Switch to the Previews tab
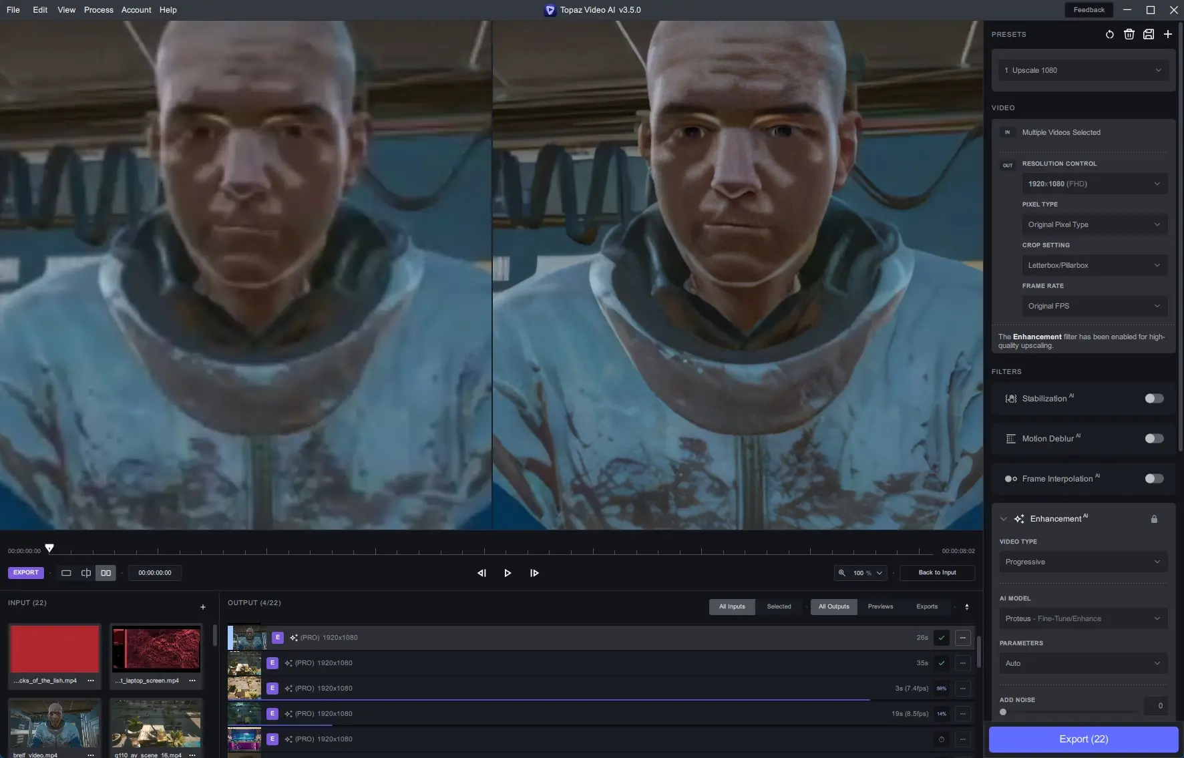 (x=880, y=606)
